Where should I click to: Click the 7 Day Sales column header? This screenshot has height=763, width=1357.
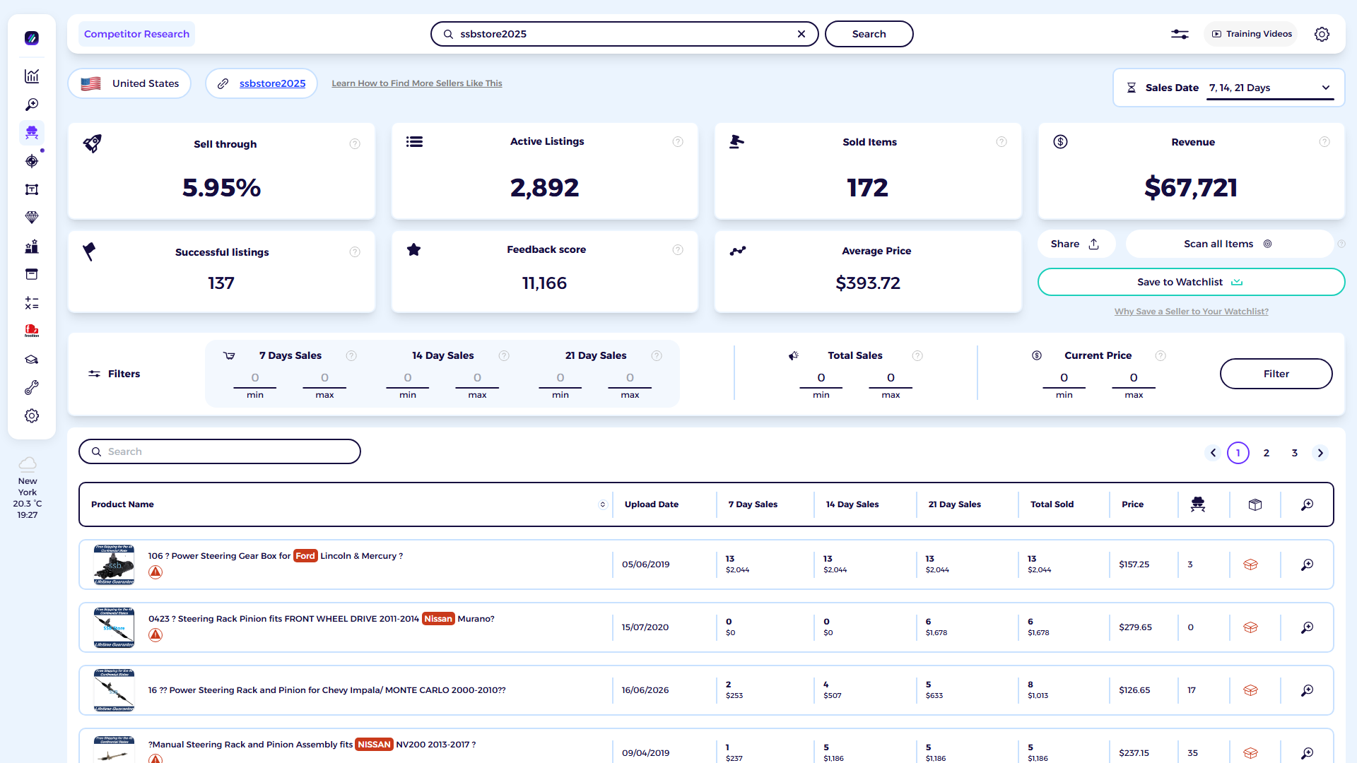(x=753, y=504)
